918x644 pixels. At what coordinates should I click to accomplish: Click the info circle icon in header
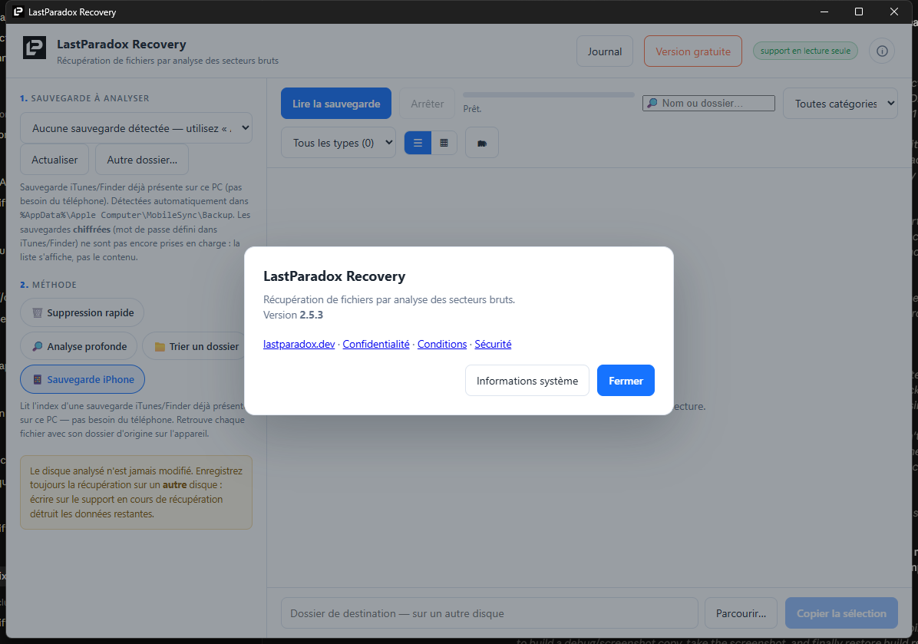pyautogui.click(x=882, y=51)
